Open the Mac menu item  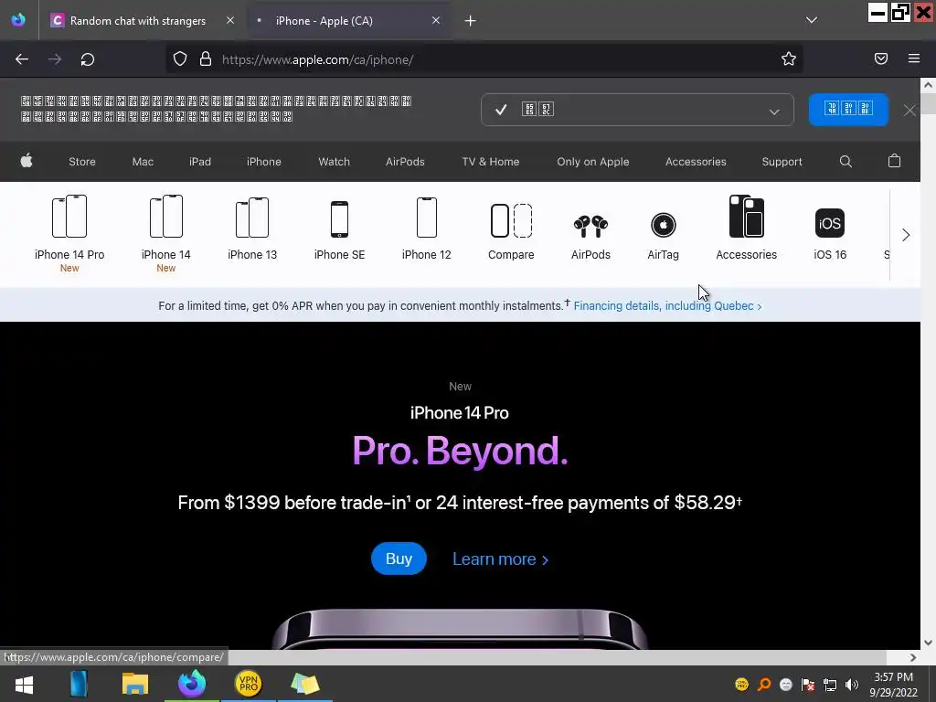[143, 162]
